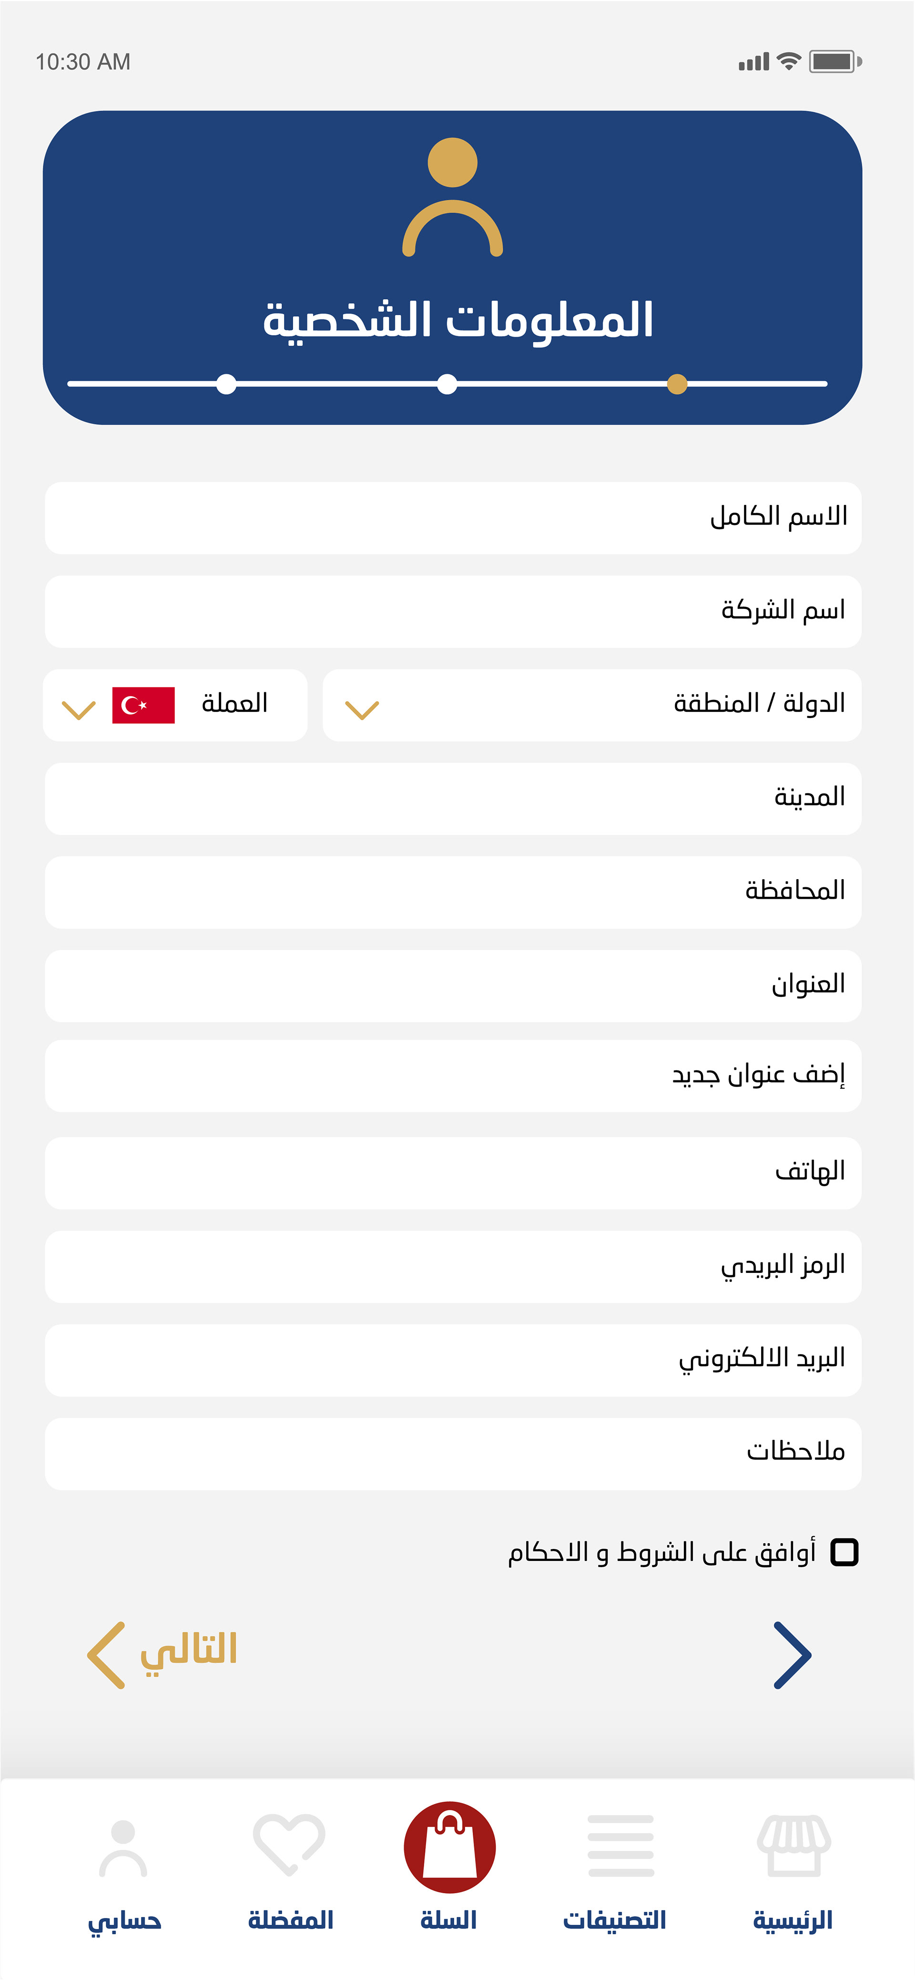Tap the email address field
The height and width of the screenshot is (1980, 915).
click(453, 1360)
